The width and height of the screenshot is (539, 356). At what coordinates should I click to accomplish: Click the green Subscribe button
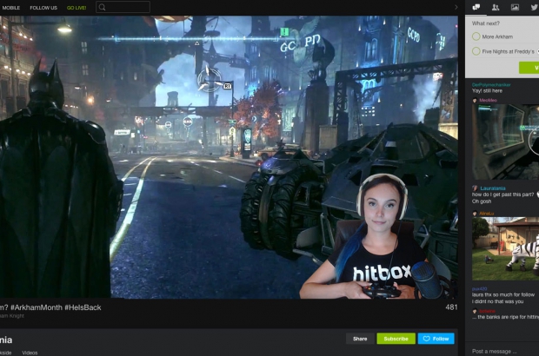pyautogui.click(x=396, y=339)
